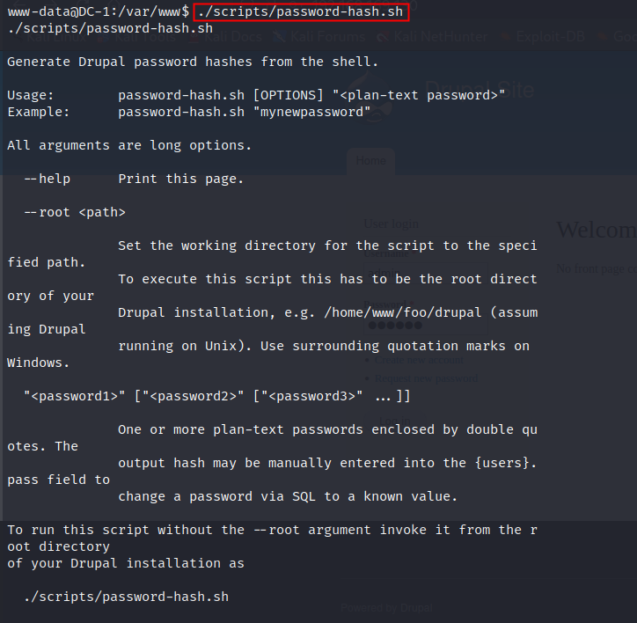
Task: Click the 'pass field to' text line
Action: (x=58, y=480)
